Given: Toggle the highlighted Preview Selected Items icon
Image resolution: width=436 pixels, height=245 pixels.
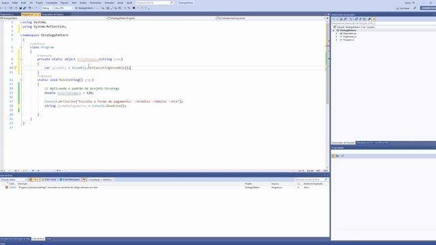Looking at the screenshot, I should click(374, 19).
